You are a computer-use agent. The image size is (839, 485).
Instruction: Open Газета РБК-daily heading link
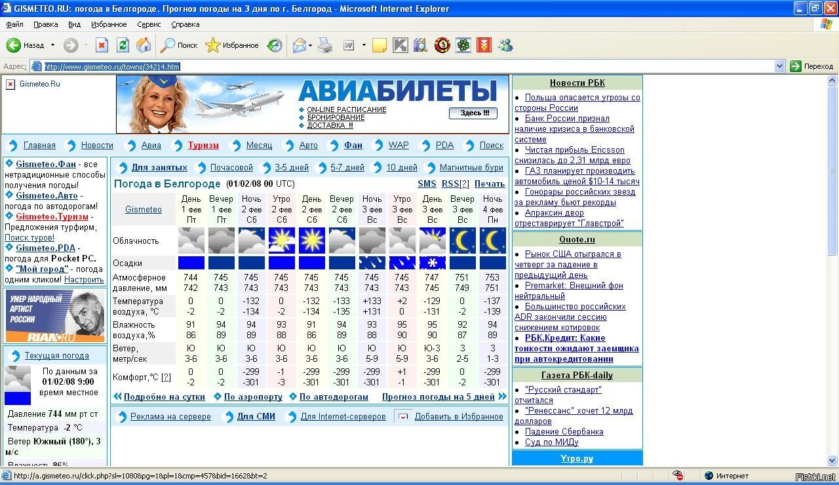point(577,376)
